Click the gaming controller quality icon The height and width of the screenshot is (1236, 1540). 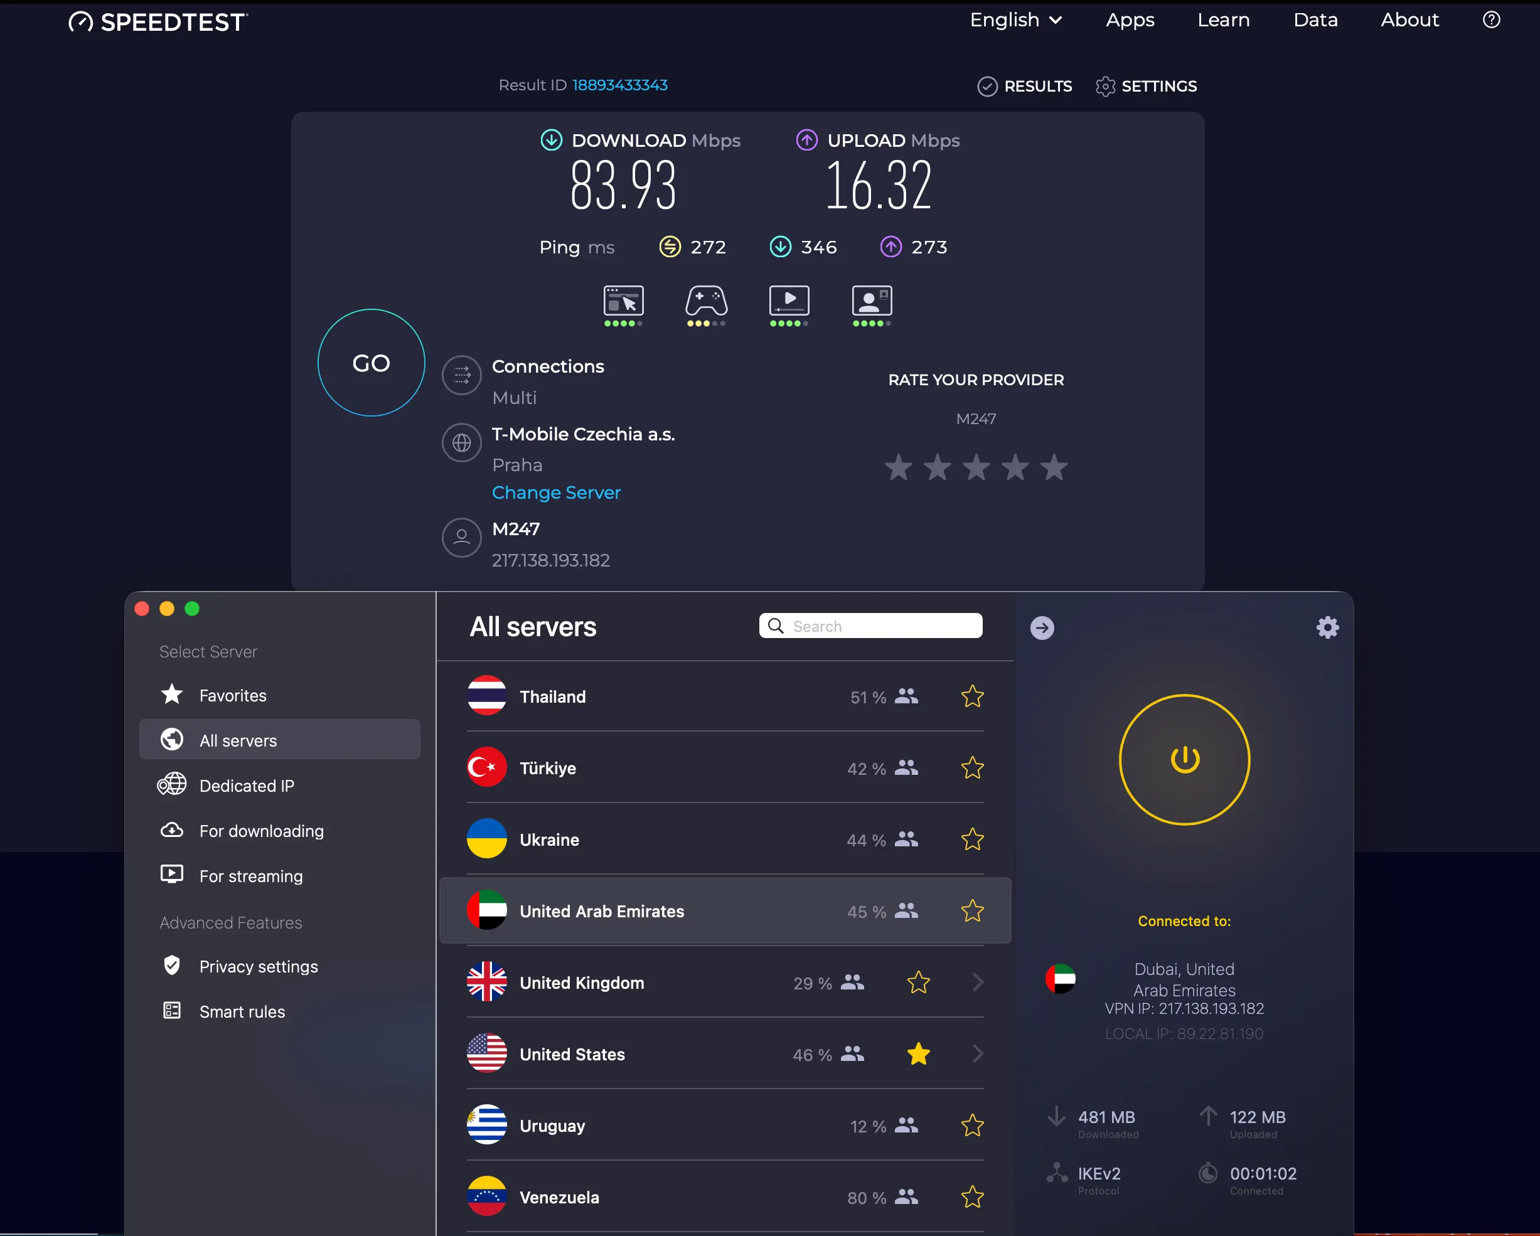pos(706,301)
